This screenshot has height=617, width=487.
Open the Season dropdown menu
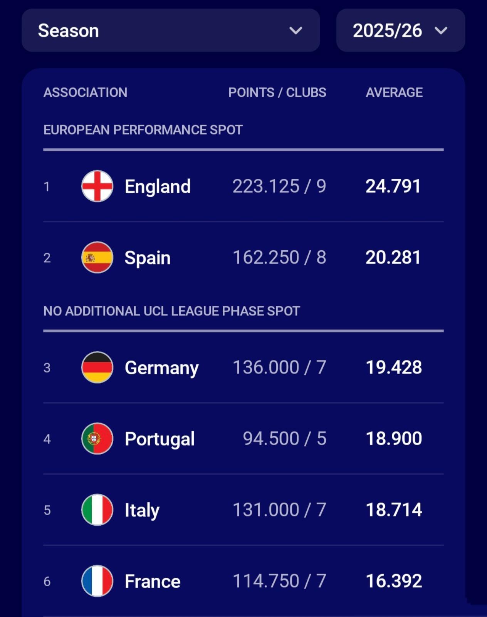[x=171, y=30]
